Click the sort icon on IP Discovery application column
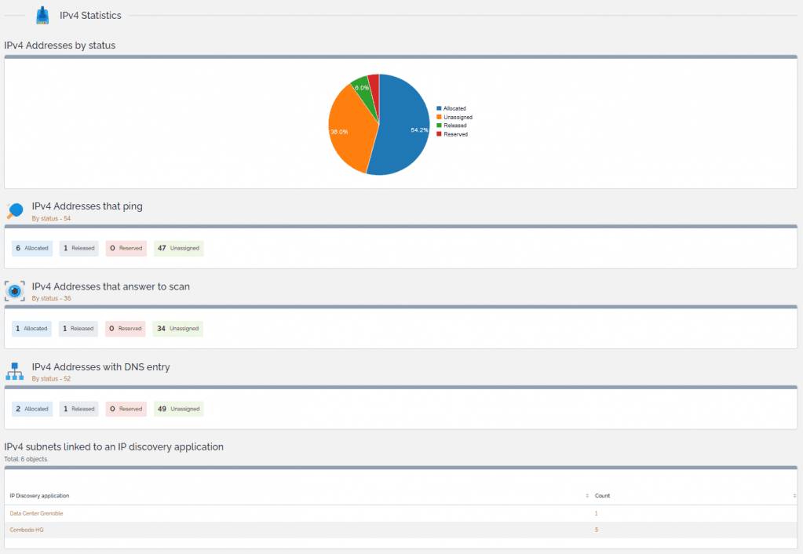The height and width of the screenshot is (554, 803). (587, 495)
